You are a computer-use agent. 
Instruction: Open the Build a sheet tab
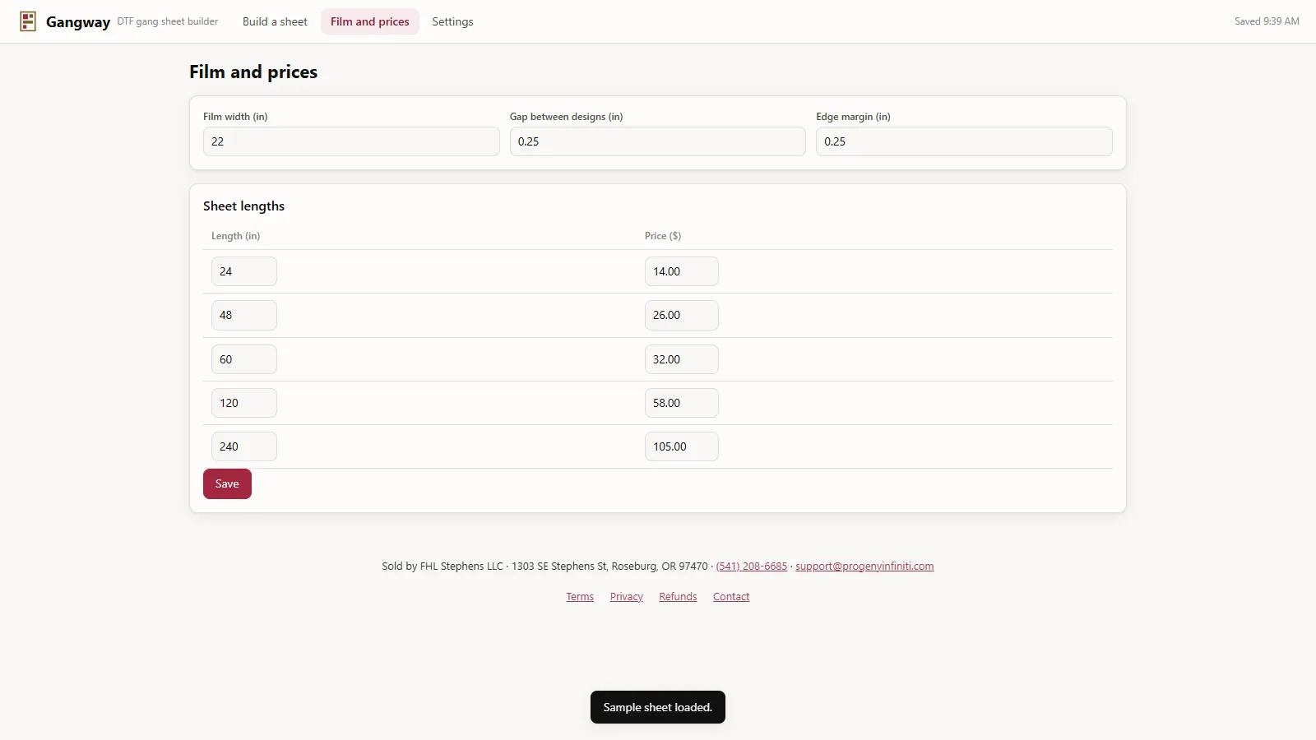[275, 21]
